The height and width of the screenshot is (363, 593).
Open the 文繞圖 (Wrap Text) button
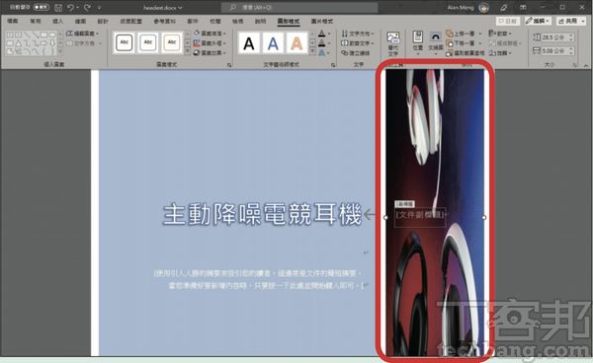[x=436, y=42]
